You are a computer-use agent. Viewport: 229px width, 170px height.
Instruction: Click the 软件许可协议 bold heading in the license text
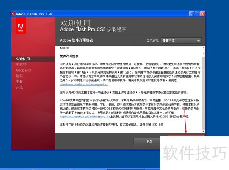coord(69,56)
